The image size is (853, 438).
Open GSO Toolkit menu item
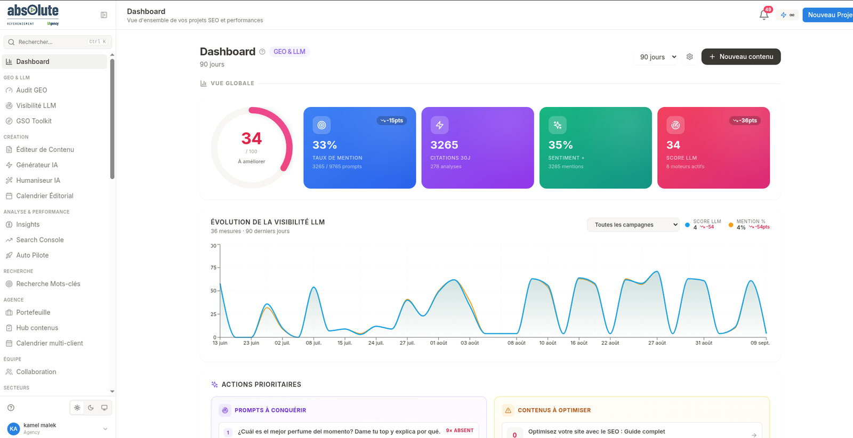54,121
